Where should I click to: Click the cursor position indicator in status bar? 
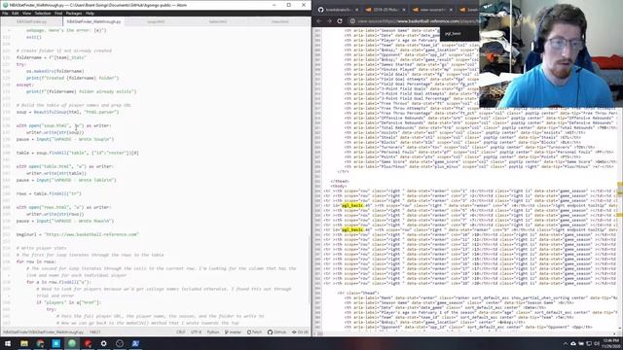pos(95,332)
